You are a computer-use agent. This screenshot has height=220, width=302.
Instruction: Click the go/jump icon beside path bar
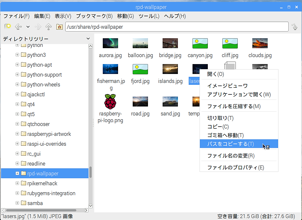pyautogui.click(x=294, y=27)
